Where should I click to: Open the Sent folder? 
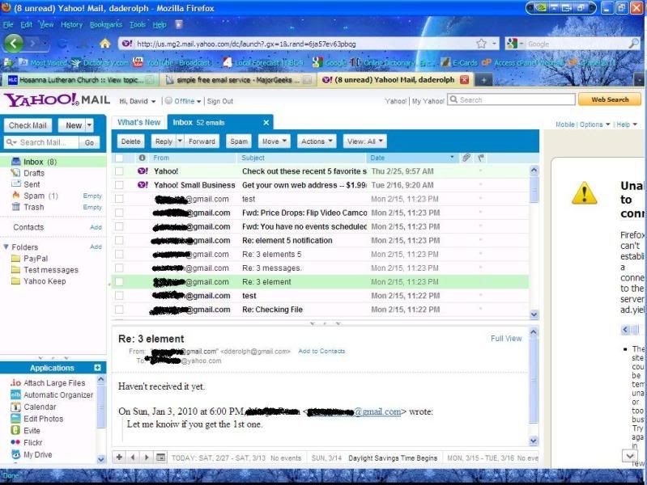click(32, 184)
